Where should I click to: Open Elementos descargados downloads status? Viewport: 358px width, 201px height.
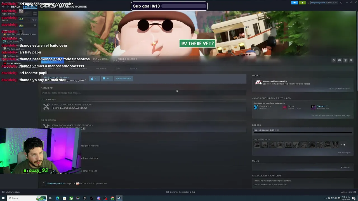click(x=181, y=192)
